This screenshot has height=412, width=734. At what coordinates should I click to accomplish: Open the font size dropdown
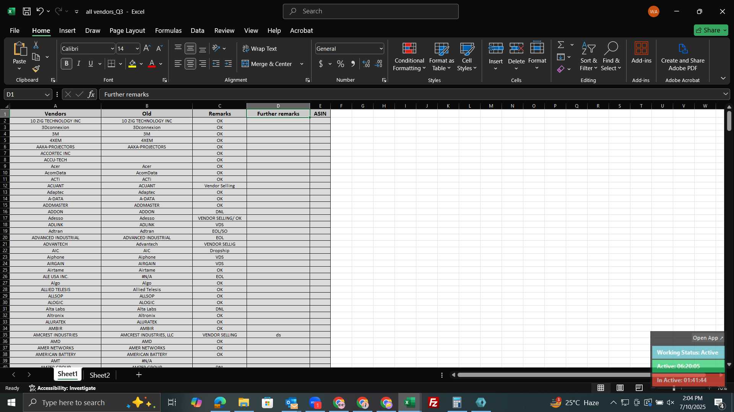click(137, 49)
